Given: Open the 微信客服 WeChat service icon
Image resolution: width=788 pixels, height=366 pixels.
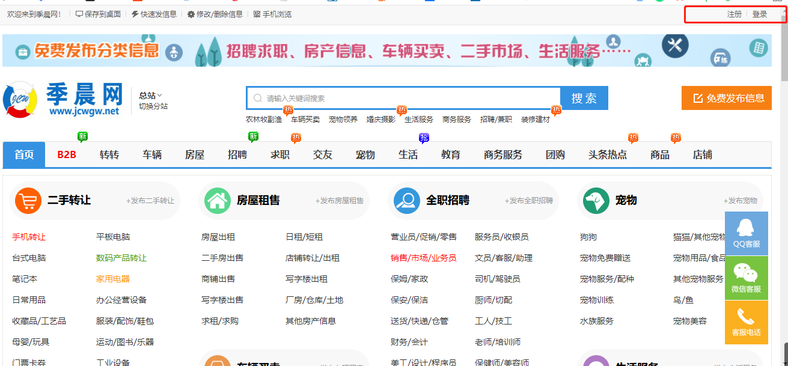Looking at the screenshot, I should tap(747, 278).
